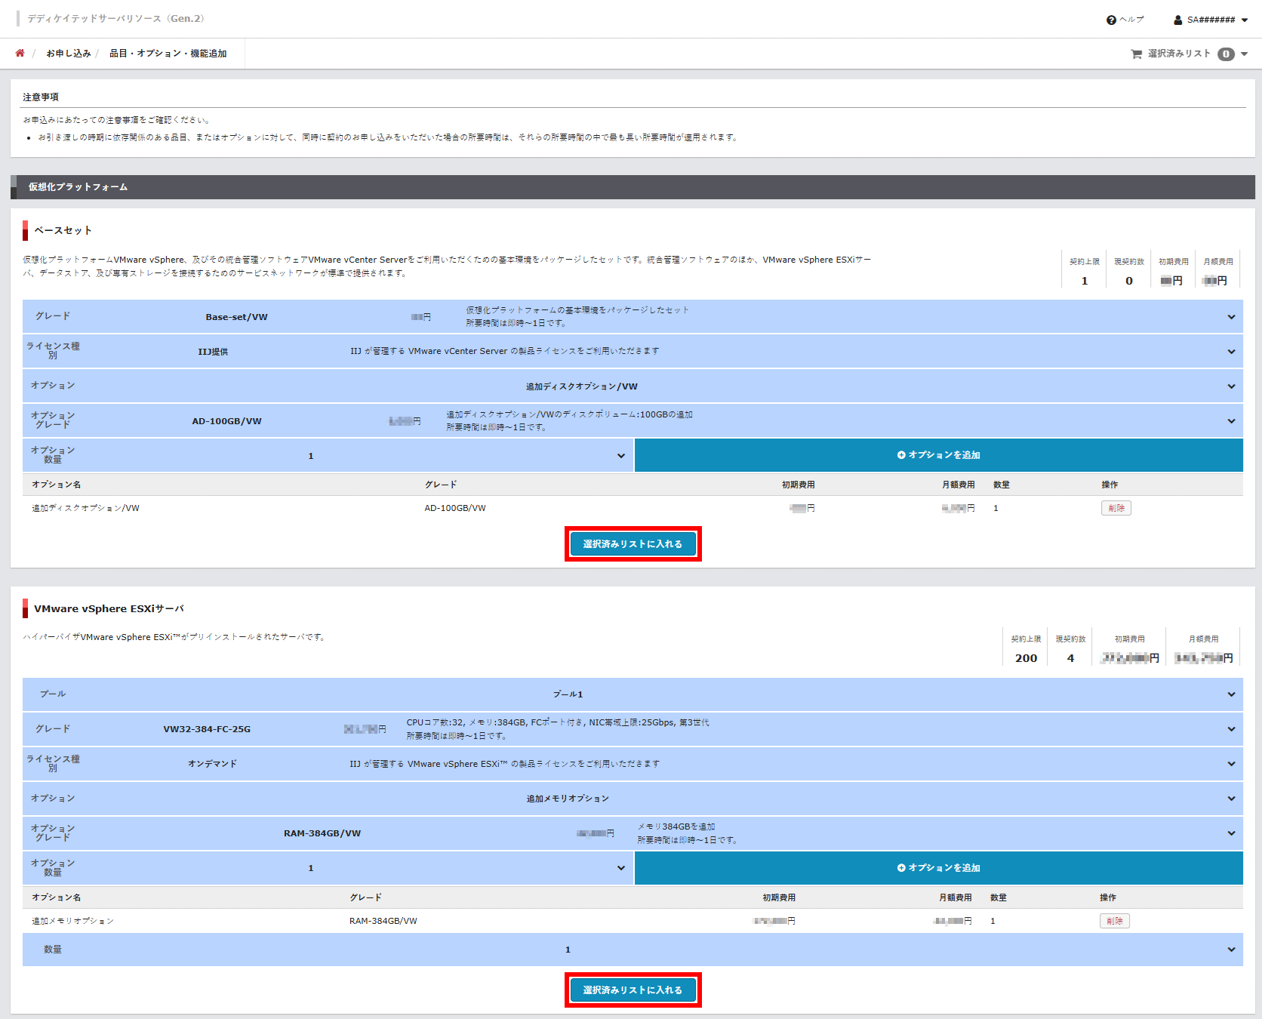Open the help icon link
1262x1019 pixels.
[1111, 20]
